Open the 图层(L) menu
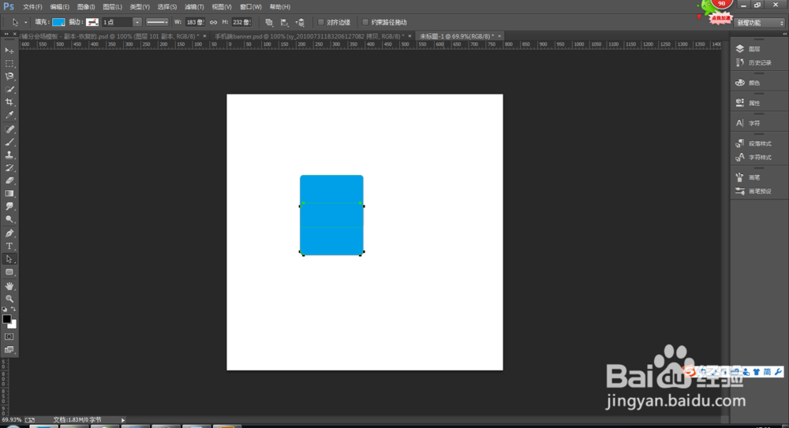 click(x=112, y=7)
